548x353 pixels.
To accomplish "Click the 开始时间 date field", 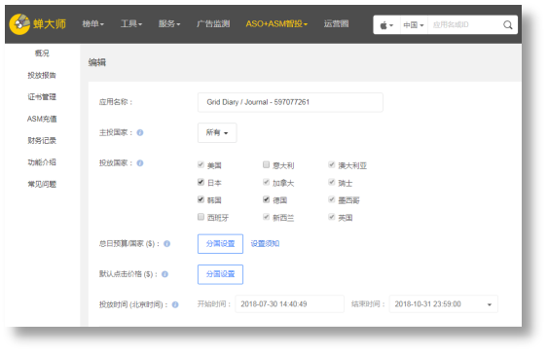I will point(289,304).
